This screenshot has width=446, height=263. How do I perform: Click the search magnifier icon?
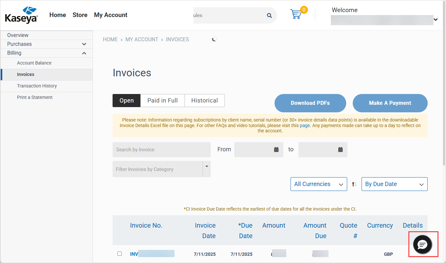[269, 15]
